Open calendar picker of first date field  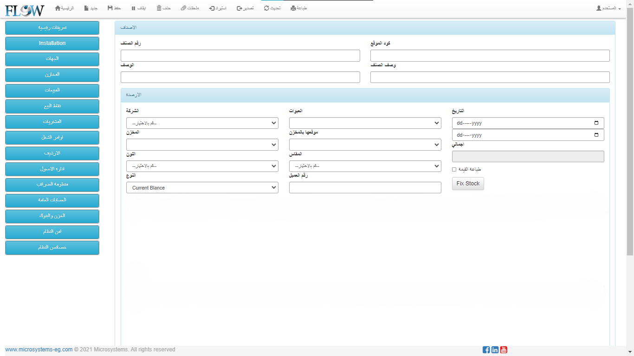tap(596, 123)
